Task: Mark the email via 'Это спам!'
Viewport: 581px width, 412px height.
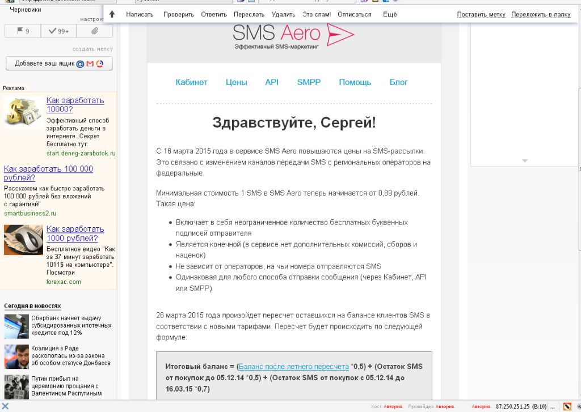Action: (317, 14)
